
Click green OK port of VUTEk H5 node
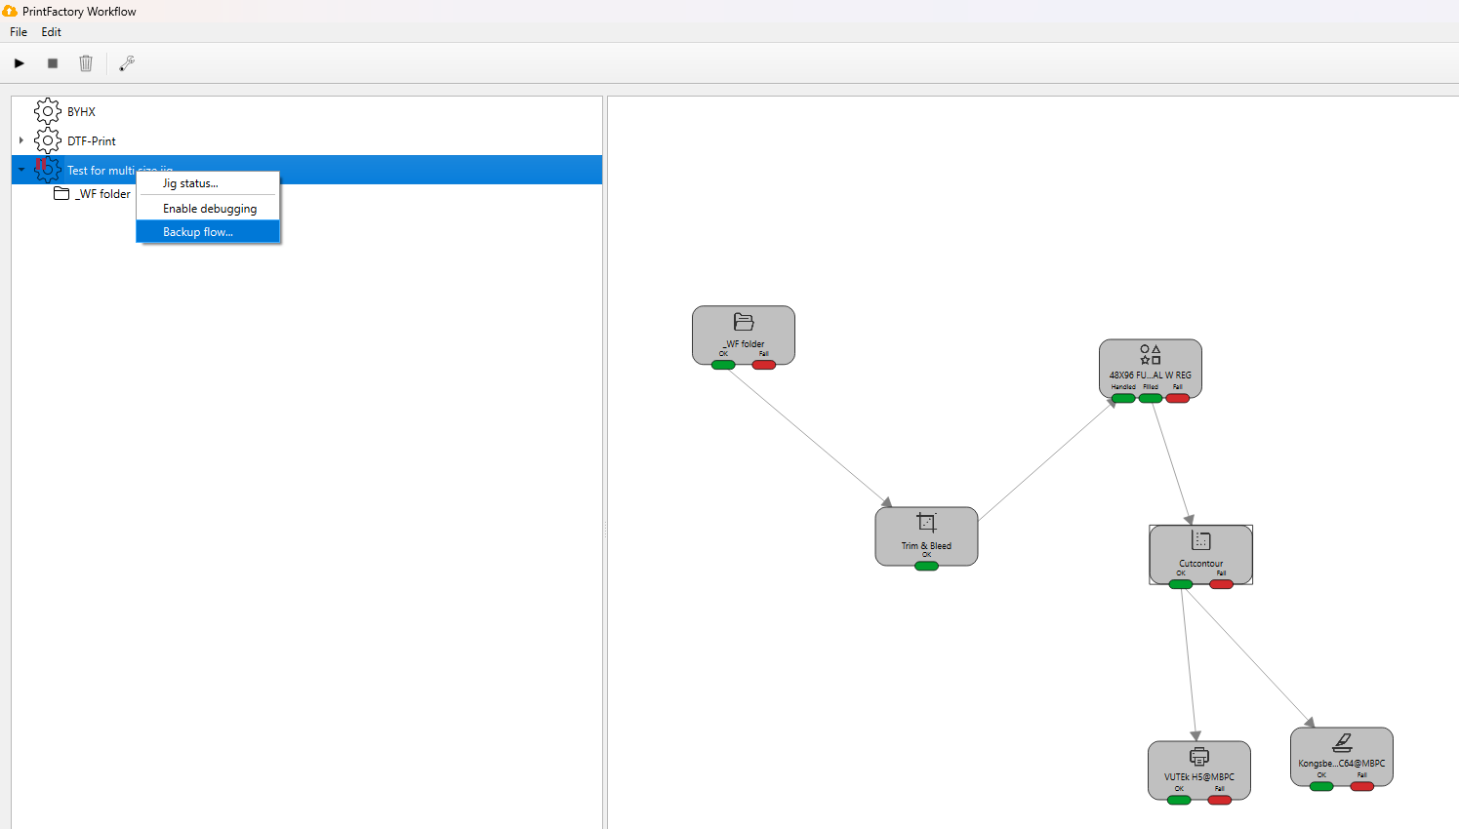coord(1179,800)
